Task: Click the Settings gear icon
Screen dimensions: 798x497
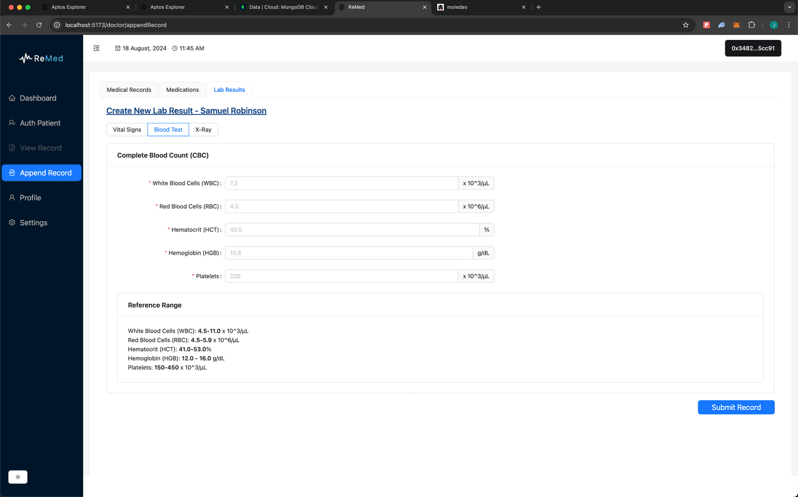Action: click(x=12, y=222)
